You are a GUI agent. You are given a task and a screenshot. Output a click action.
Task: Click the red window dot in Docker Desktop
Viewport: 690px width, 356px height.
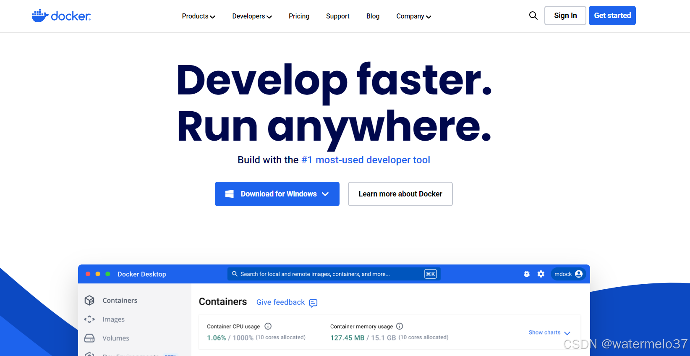[x=88, y=274]
